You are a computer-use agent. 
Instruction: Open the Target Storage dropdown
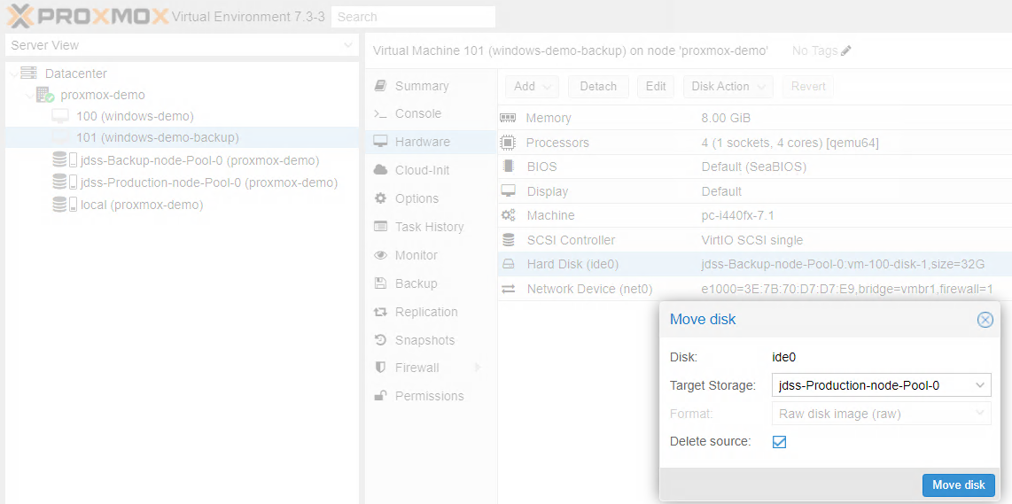click(x=980, y=386)
